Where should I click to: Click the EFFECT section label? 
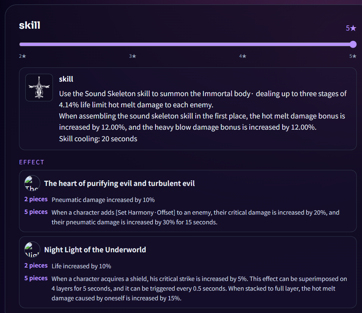coord(32,162)
